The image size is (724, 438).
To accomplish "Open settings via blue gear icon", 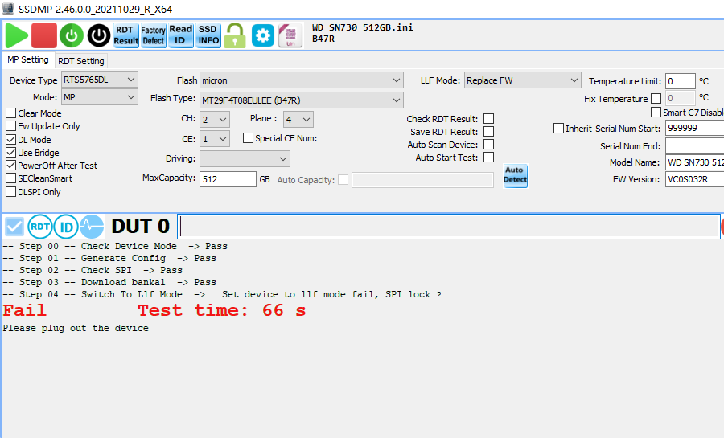I will click(x=263, y=35).
